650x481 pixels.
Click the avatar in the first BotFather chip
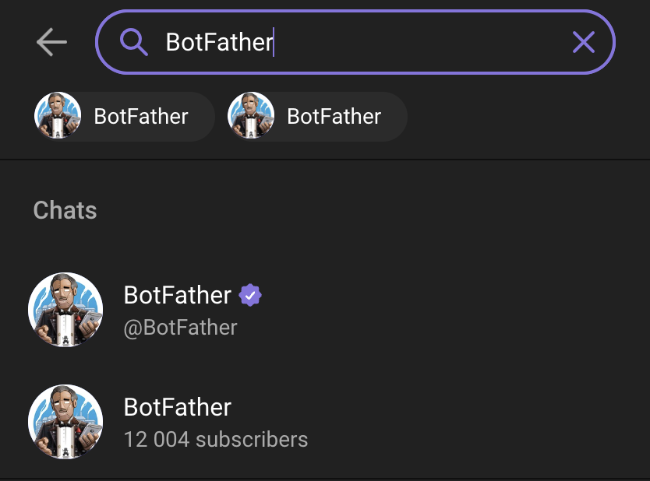pyautogui.click(x=58, y=116)
